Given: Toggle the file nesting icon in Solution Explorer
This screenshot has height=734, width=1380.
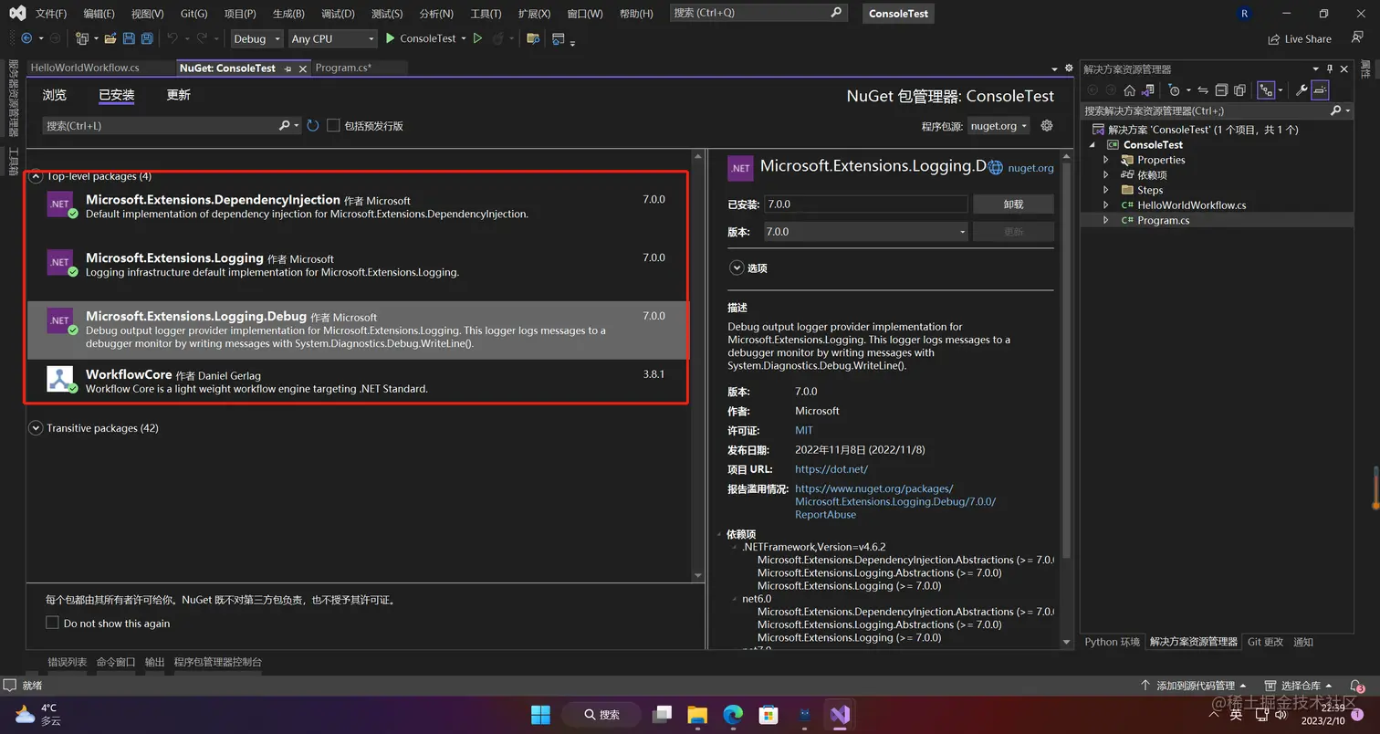Looking at the screenshot, I should point(1266,89).
